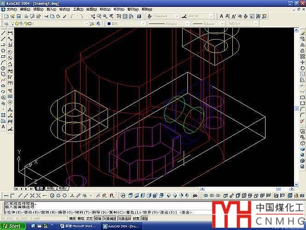Click the Open file icon

click(x=12, y=16)
